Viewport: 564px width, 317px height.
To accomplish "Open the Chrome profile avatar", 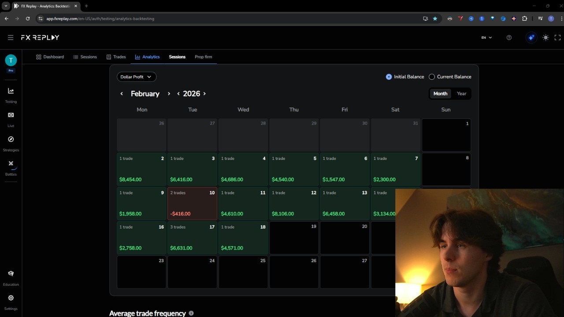I will tap(551, 18).
